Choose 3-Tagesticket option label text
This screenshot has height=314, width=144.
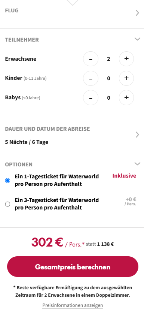click(x=56, y=204)
